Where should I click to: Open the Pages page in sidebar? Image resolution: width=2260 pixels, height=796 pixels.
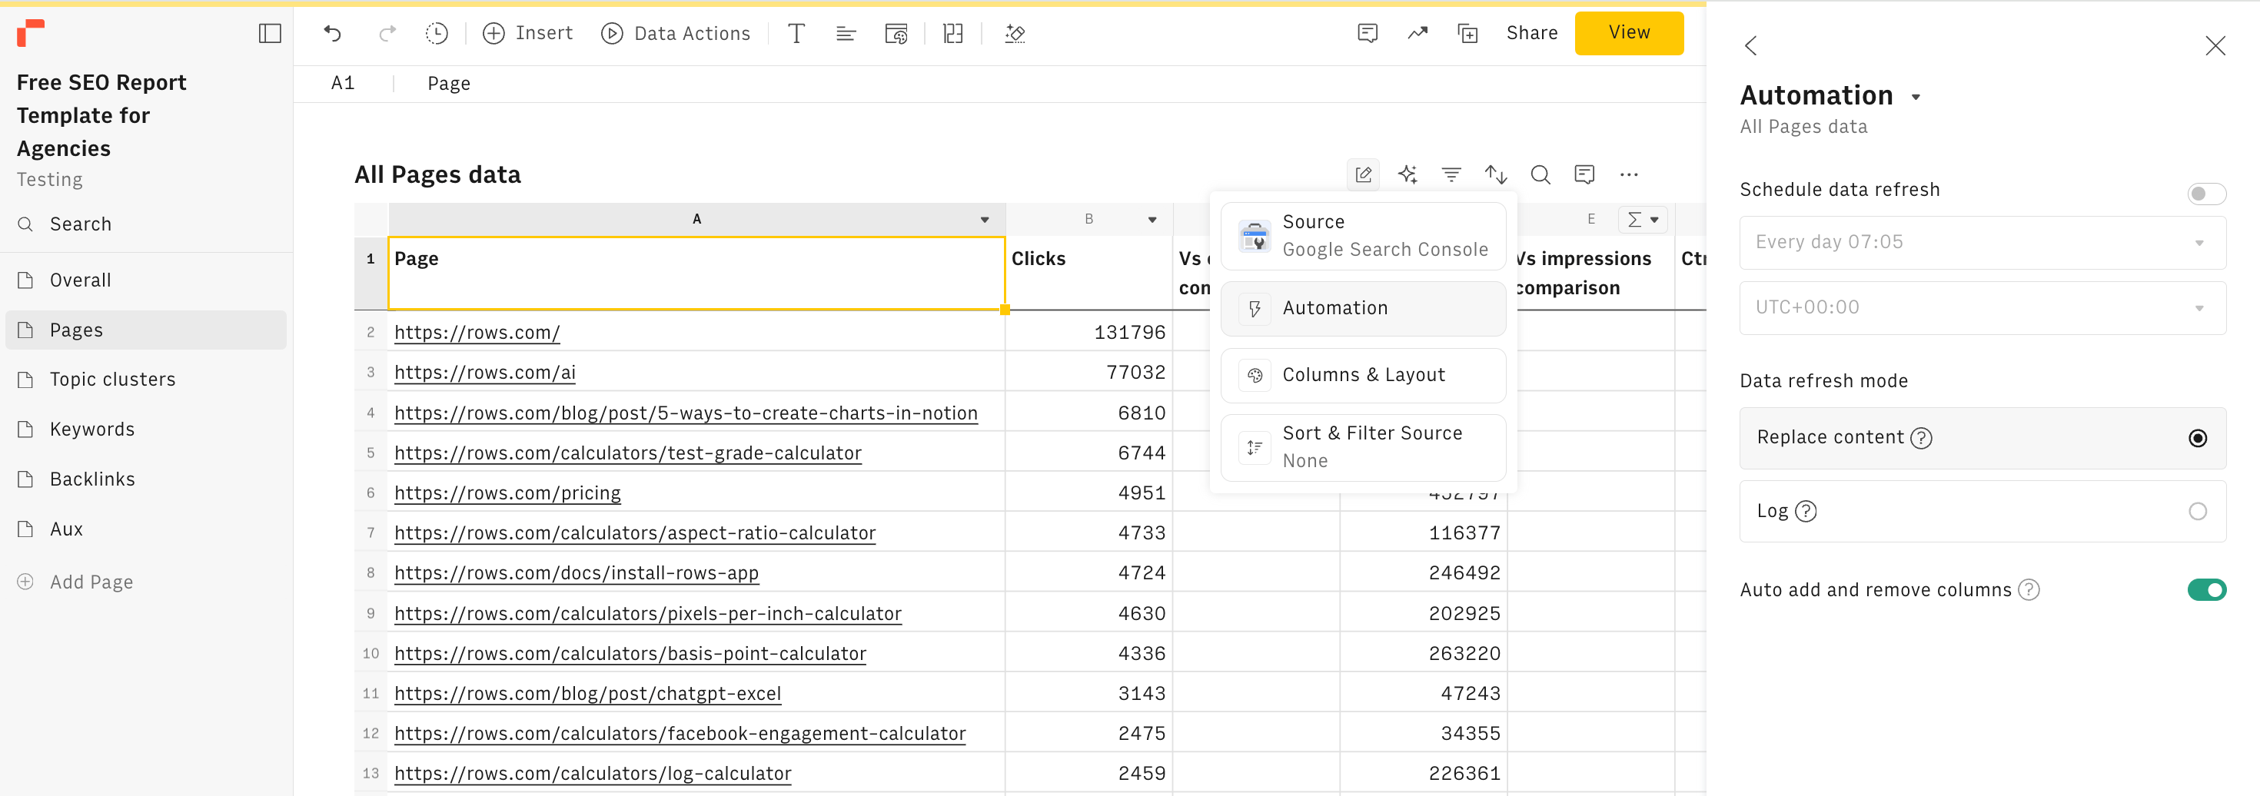coord(145,330)
